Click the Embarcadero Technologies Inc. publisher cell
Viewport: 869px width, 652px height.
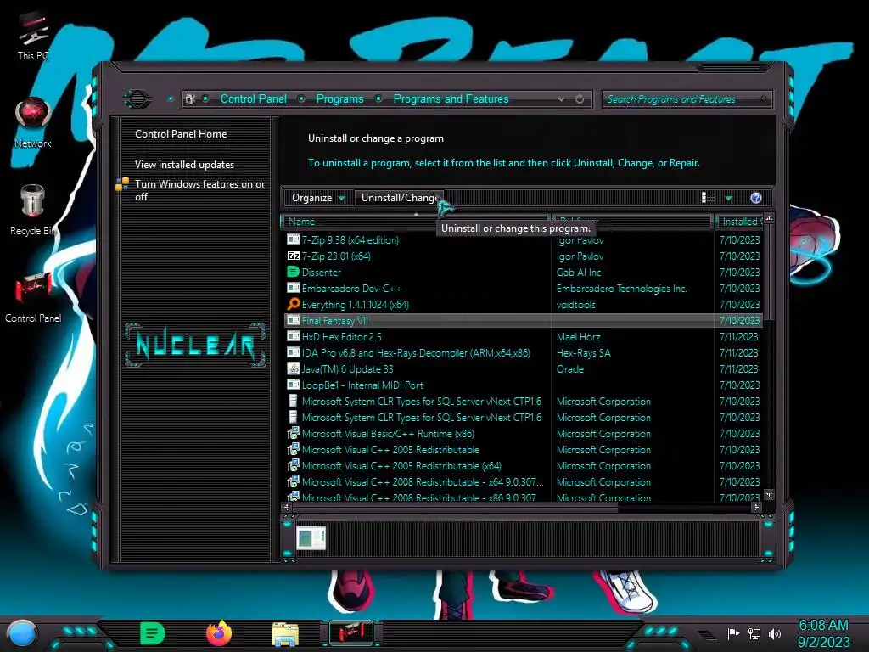click(622, 289)
